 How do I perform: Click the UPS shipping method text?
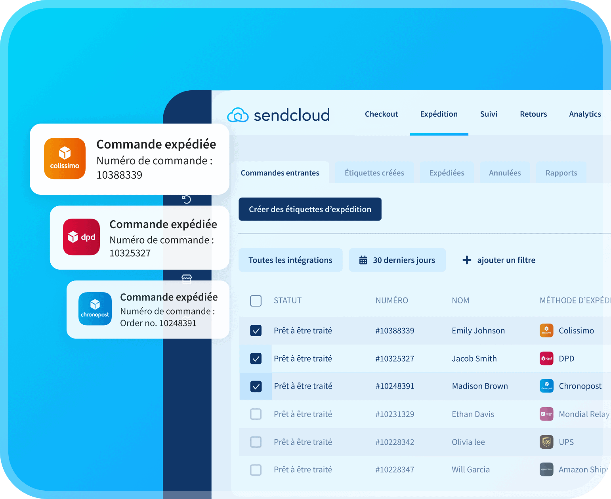point(566,442)
